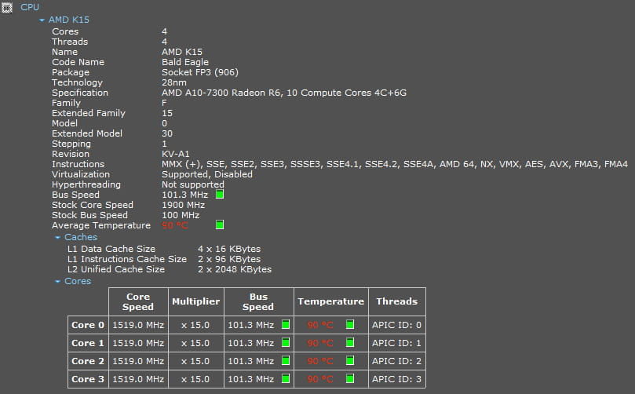Click Core 2 bus speed 101.3 MHz value
This screenshot has height=394, width=635.
[x=250, y=361]
